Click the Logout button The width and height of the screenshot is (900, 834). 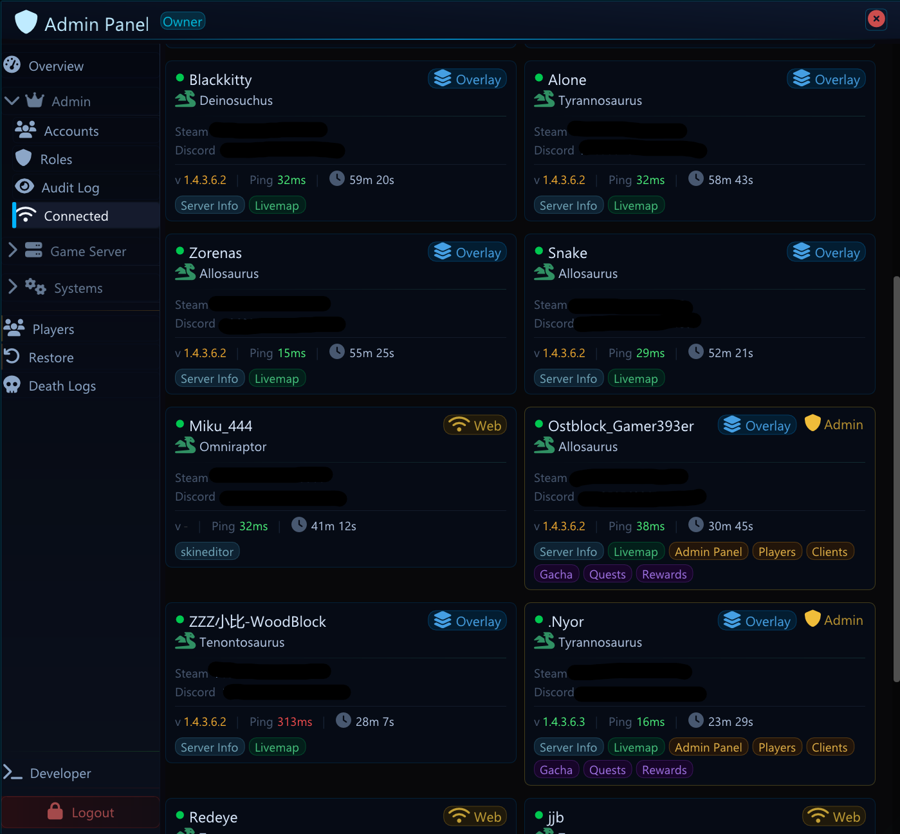80,812
